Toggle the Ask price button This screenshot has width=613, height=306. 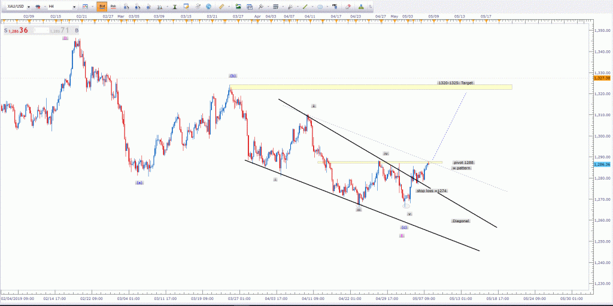click(113, 7)
